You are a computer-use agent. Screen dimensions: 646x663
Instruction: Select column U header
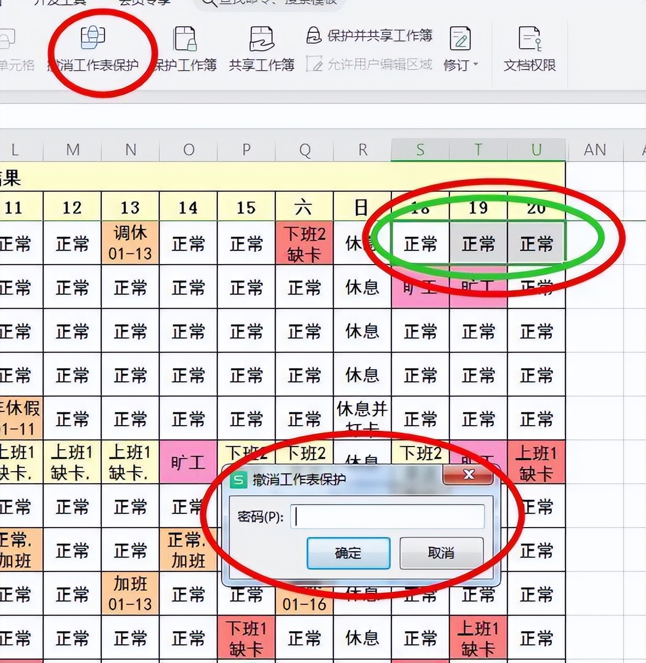537,150
